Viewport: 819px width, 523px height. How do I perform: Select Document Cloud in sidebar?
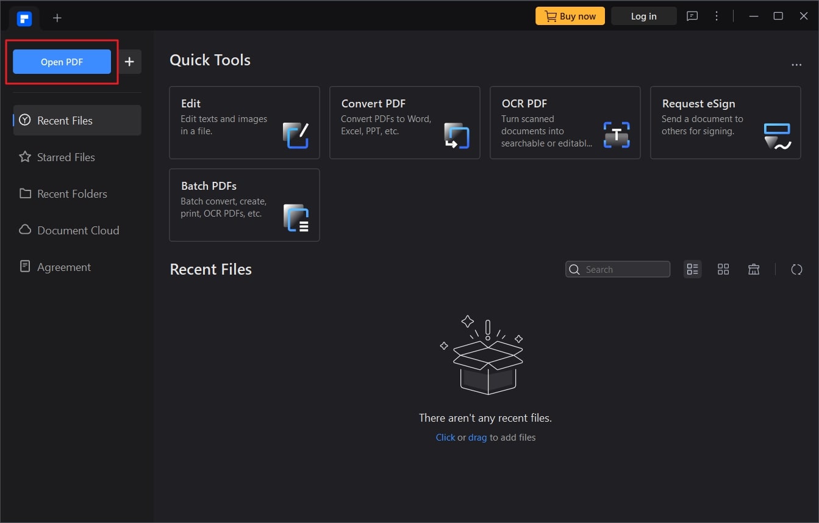pos(77,230)
